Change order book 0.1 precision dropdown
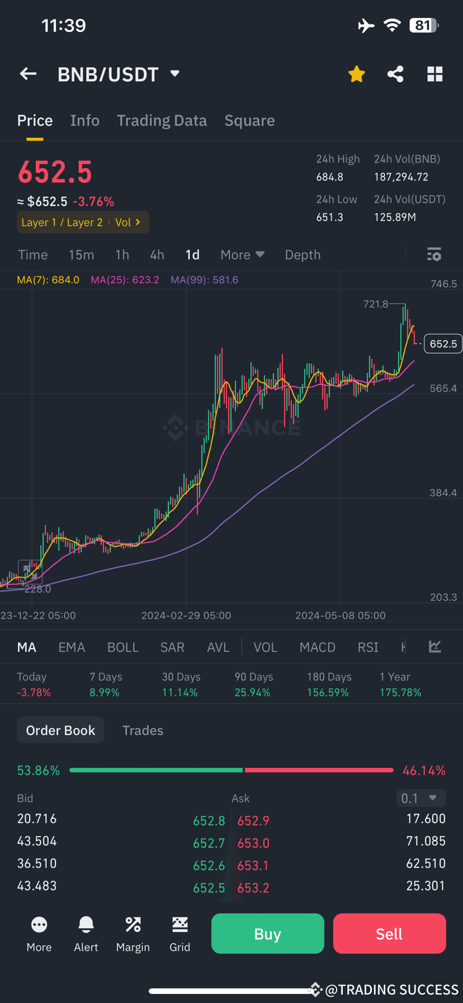 [x=421, y=798]
